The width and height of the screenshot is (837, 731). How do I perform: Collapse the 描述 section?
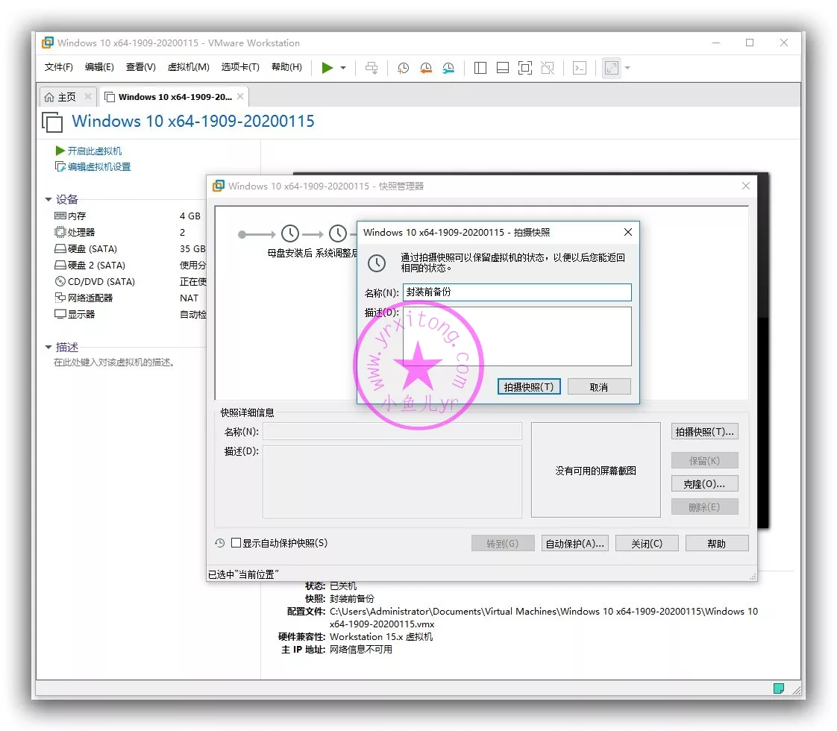coord(49,348)
